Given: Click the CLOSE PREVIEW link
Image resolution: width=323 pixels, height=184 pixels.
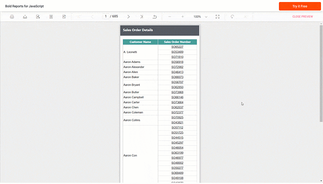Looking at the screenshot, I should 302,17.
